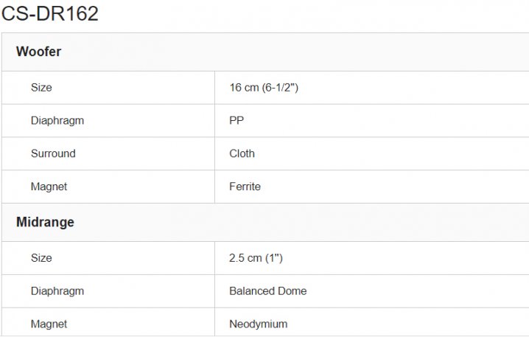This screenshot has width=529, height=337.
Task: Click the '(1")' inch measurement text
Action: tap(273, 258)
